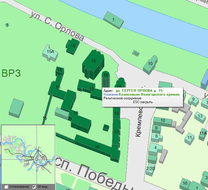Select building 16 on the map

185,183
